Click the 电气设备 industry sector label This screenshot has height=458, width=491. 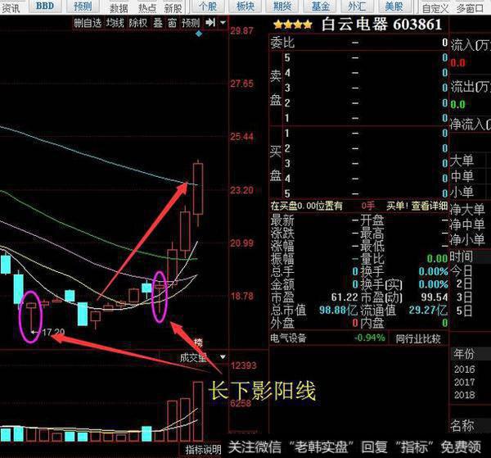click(x=293, y=338)
